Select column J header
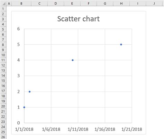Screen dimensions: 164x139 click(154, 3)
